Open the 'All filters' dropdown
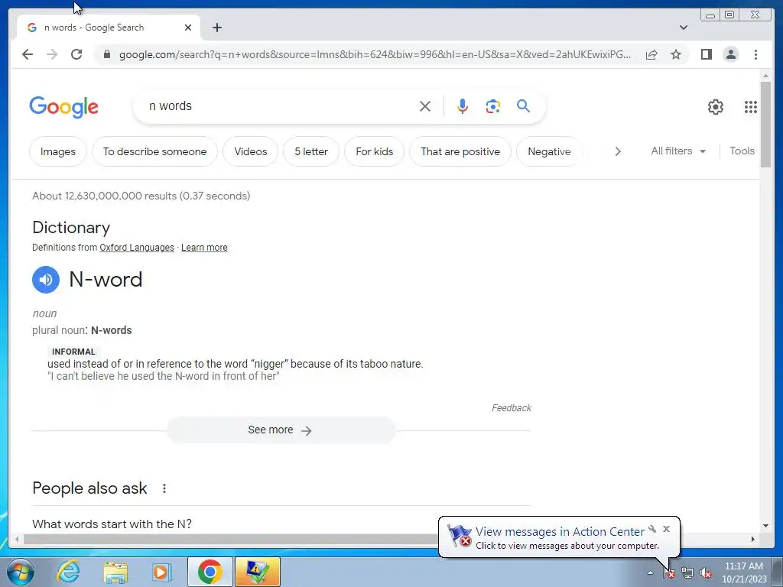This screenshot has height=587, width=783. coord(678,151)
